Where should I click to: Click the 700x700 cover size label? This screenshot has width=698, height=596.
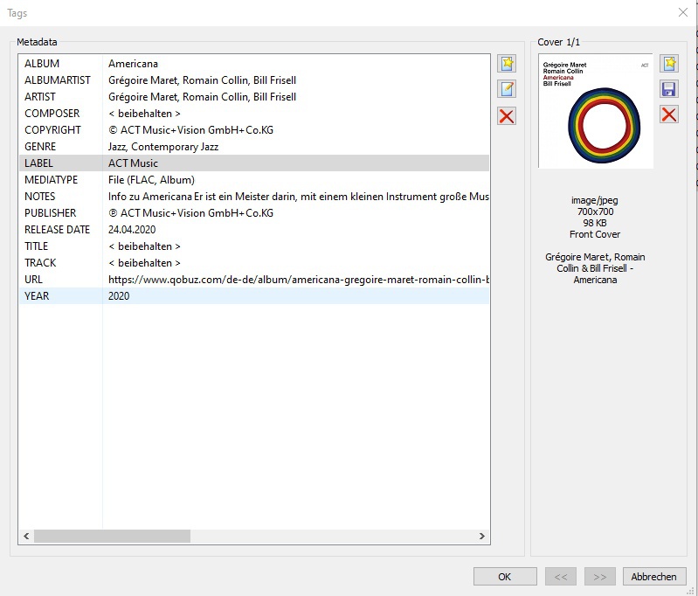click(x=595, y=211)
